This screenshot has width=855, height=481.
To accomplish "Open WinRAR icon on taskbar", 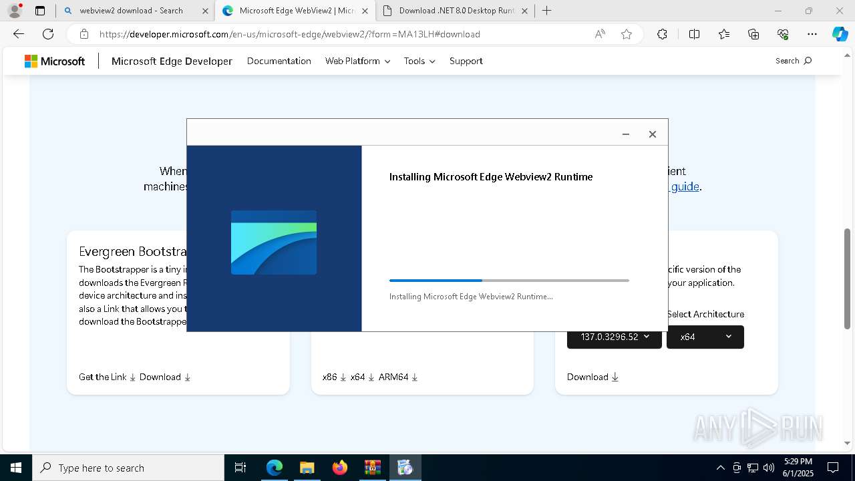I will (372, 468).
